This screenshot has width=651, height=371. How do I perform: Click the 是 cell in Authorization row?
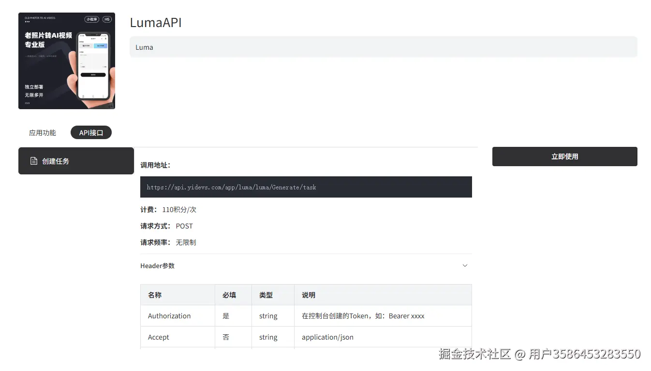coord(233,316)
